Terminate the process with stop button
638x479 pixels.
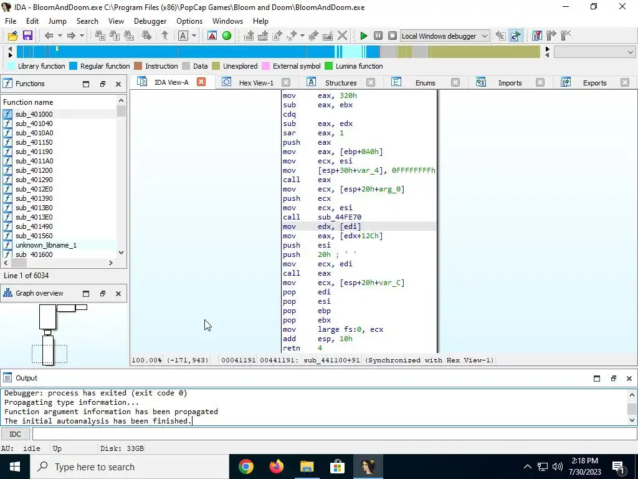pos(393,36)
